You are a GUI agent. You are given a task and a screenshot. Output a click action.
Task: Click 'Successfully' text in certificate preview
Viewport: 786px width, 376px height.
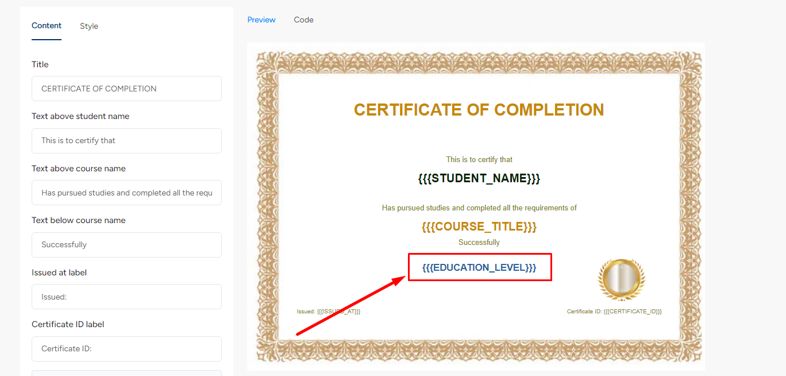(479, 243)
